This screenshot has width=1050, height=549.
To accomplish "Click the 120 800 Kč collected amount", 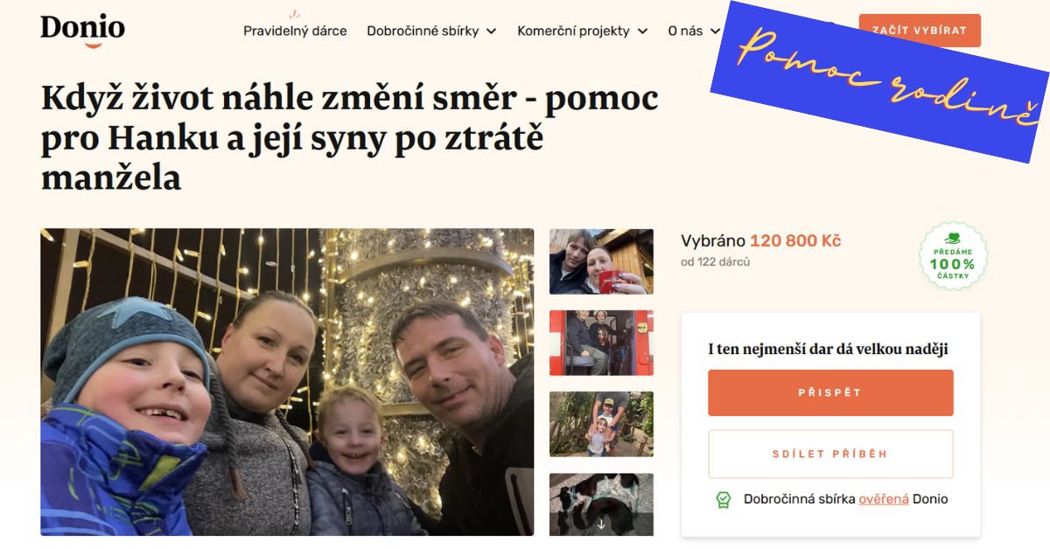I will tap(795, 241).
